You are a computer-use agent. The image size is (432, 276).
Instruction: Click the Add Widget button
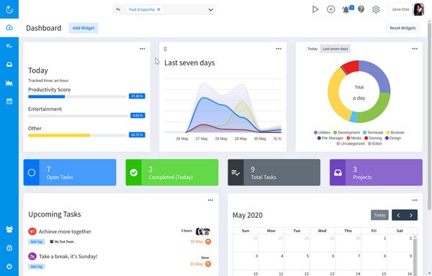click(84, 28)
